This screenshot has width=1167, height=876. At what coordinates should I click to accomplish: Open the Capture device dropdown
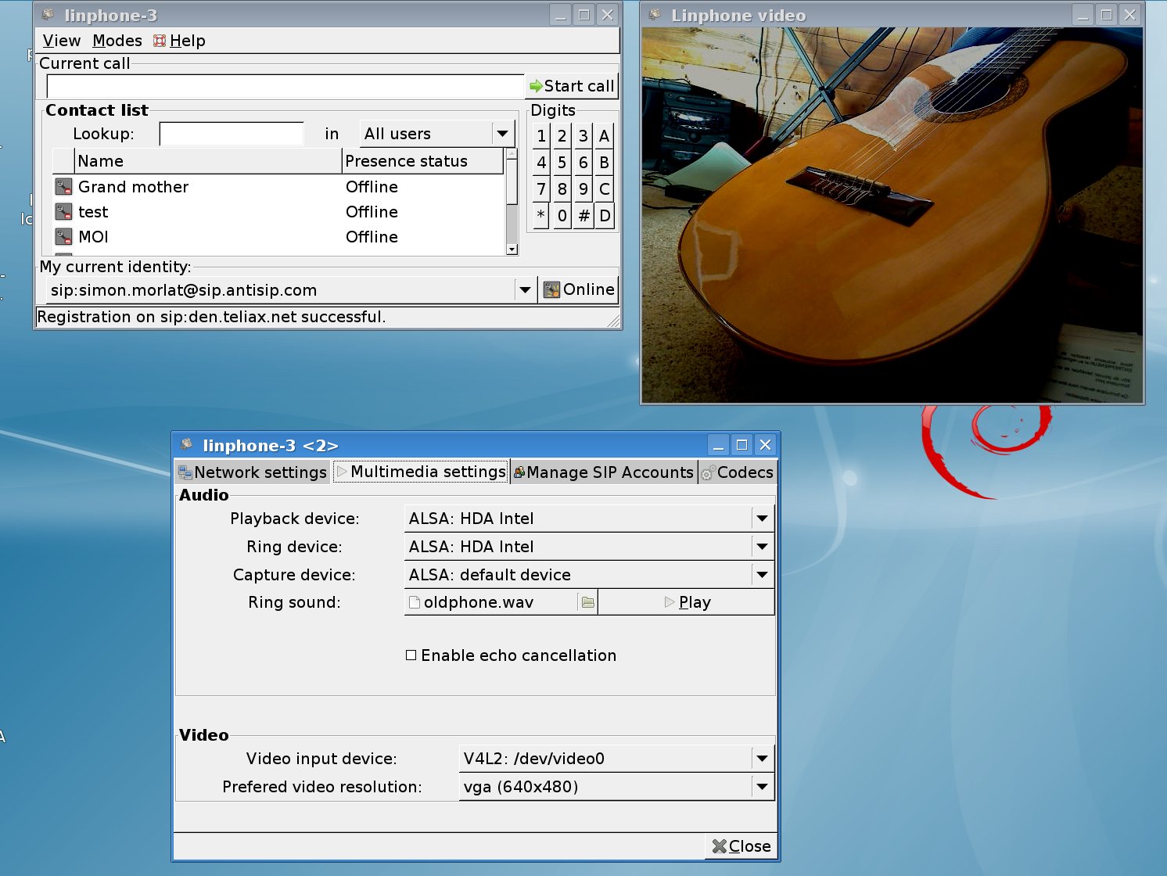pyautogui.click(x=762, y=575)
